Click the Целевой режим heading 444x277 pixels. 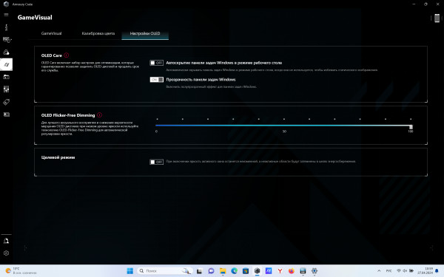tap(58, 157)
